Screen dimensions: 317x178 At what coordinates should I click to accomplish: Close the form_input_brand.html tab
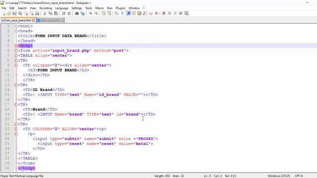(x=33, y=20)
